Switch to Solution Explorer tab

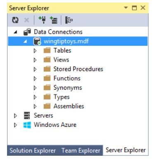33,150
